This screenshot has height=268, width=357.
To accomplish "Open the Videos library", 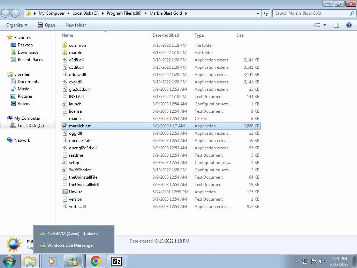I will (x=24, y=103).
